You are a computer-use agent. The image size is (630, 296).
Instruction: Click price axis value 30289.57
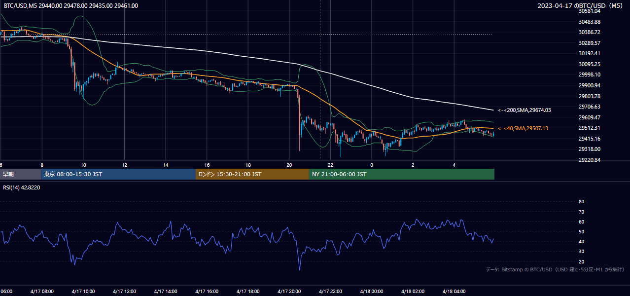coord(589,43)
